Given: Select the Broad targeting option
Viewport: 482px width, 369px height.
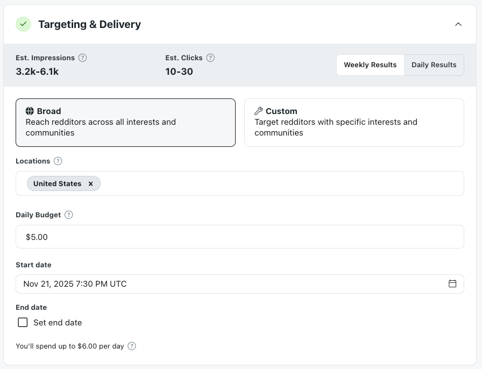Looking at the screenshot, I should pyautogui.click(x=125, y=122).
